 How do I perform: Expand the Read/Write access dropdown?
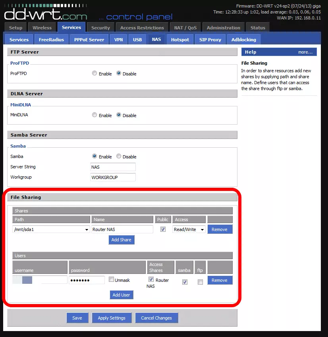189,229
